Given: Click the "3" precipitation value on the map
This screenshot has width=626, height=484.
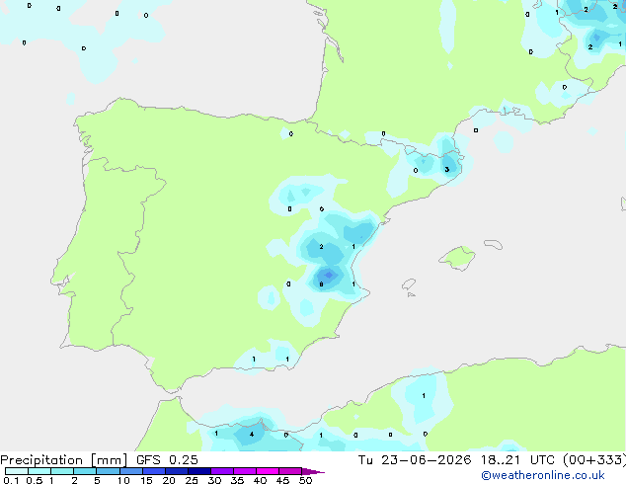Looking at the screenshot, I should pyautogui.click(x=446, y=169).
